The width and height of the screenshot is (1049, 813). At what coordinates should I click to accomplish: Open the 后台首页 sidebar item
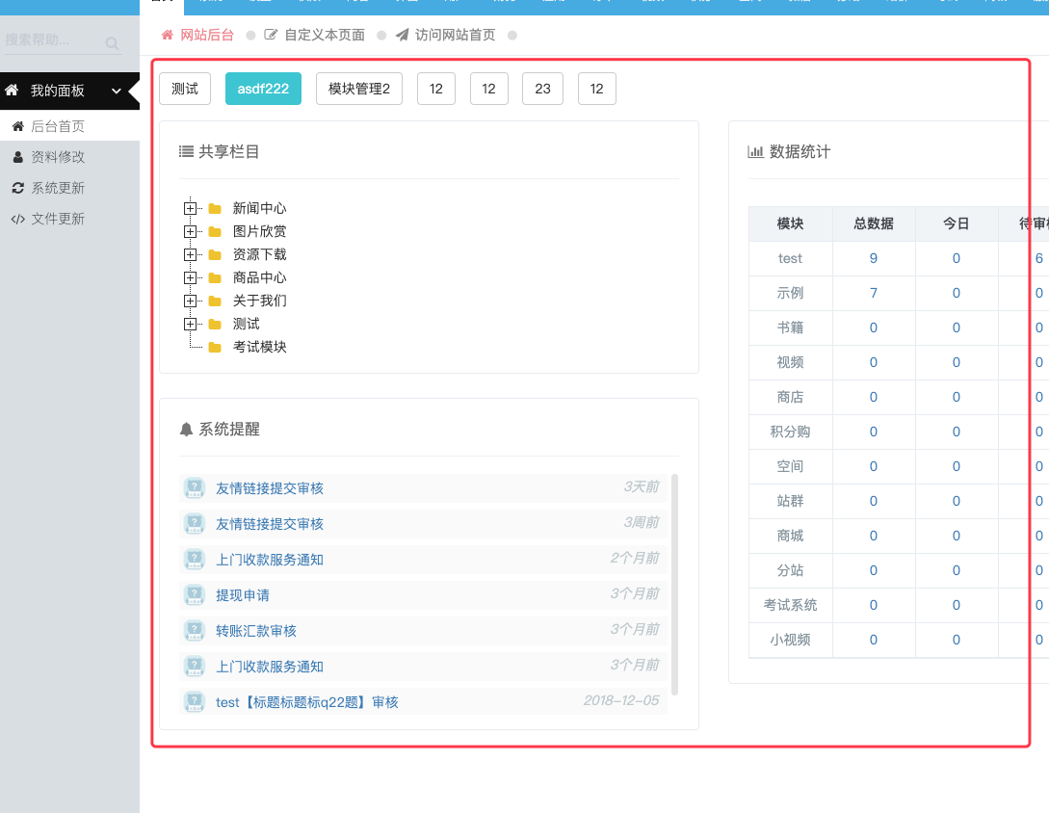click(69, 126)
